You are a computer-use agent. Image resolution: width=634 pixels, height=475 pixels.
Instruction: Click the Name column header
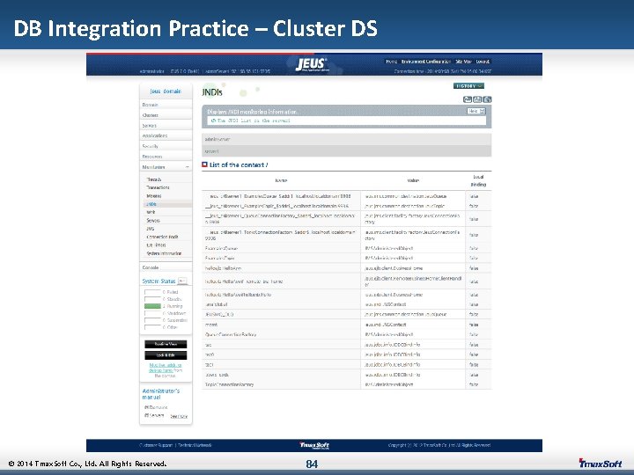tap(281, 180)
